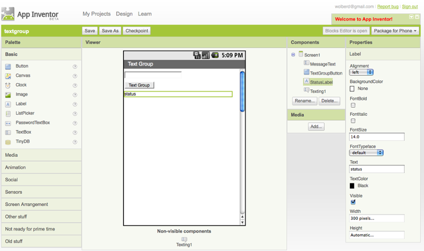Collapse the Basic palette section
Image resolution: width=424 pixels, height=251 pixels.
(41, 54)
